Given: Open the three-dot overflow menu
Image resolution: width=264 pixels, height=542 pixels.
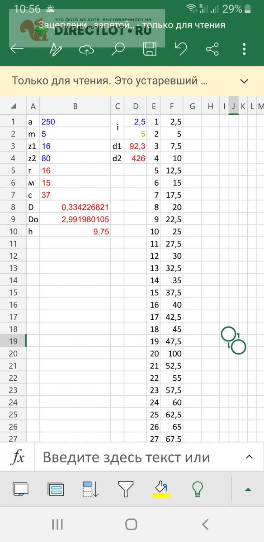Looking at the screenshot, I should [x=244, y=49].
